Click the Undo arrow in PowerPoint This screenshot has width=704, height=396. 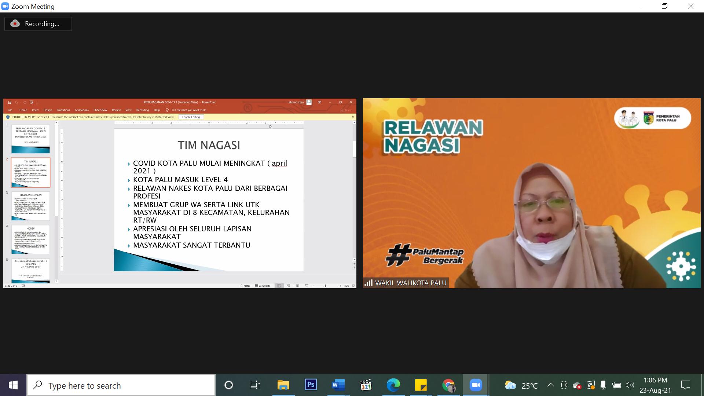pyautogui.click(x=16, y=102)
